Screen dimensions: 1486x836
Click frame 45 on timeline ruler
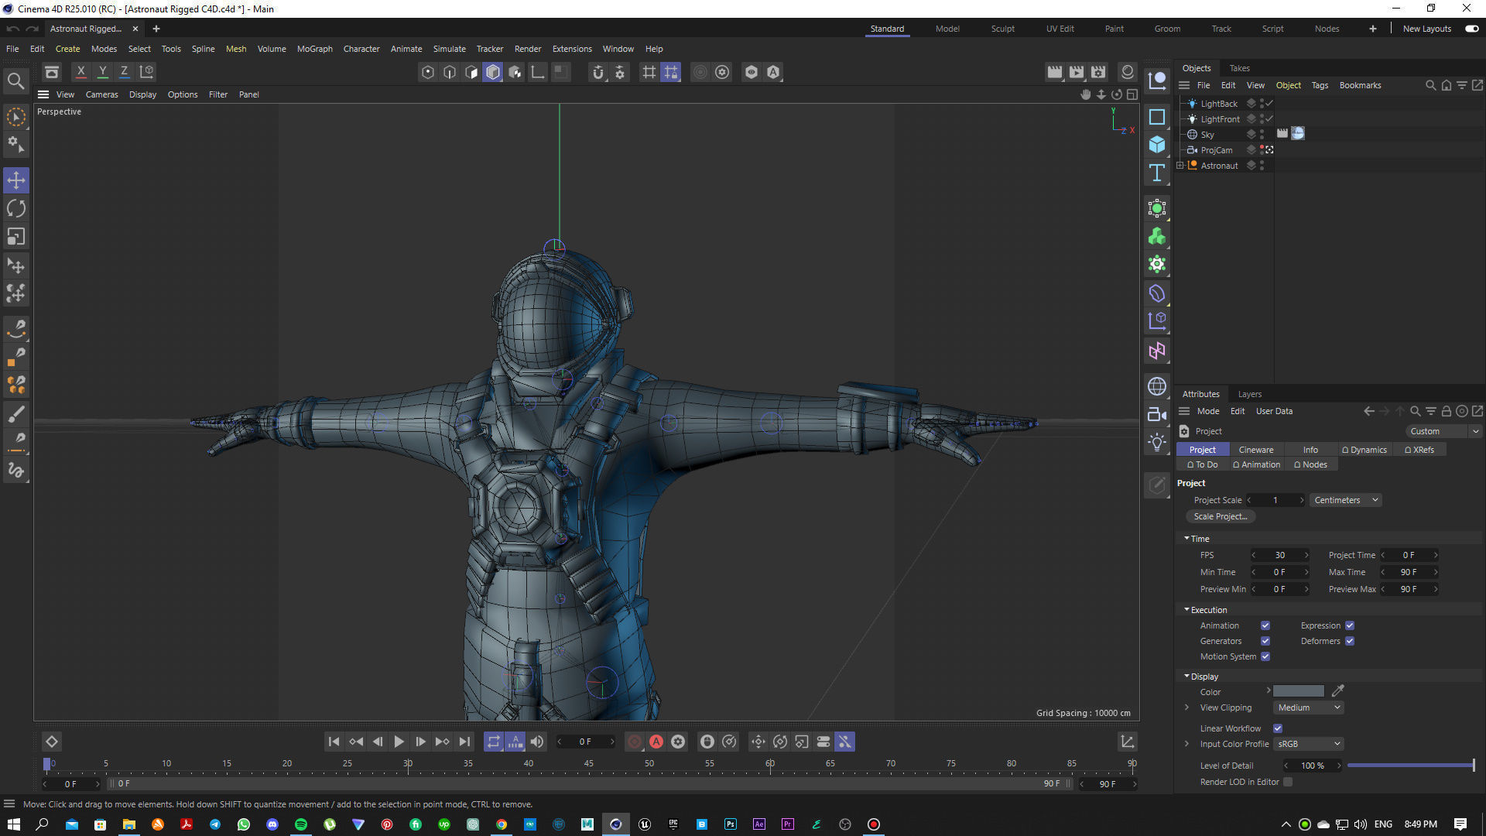coord(589,765)
